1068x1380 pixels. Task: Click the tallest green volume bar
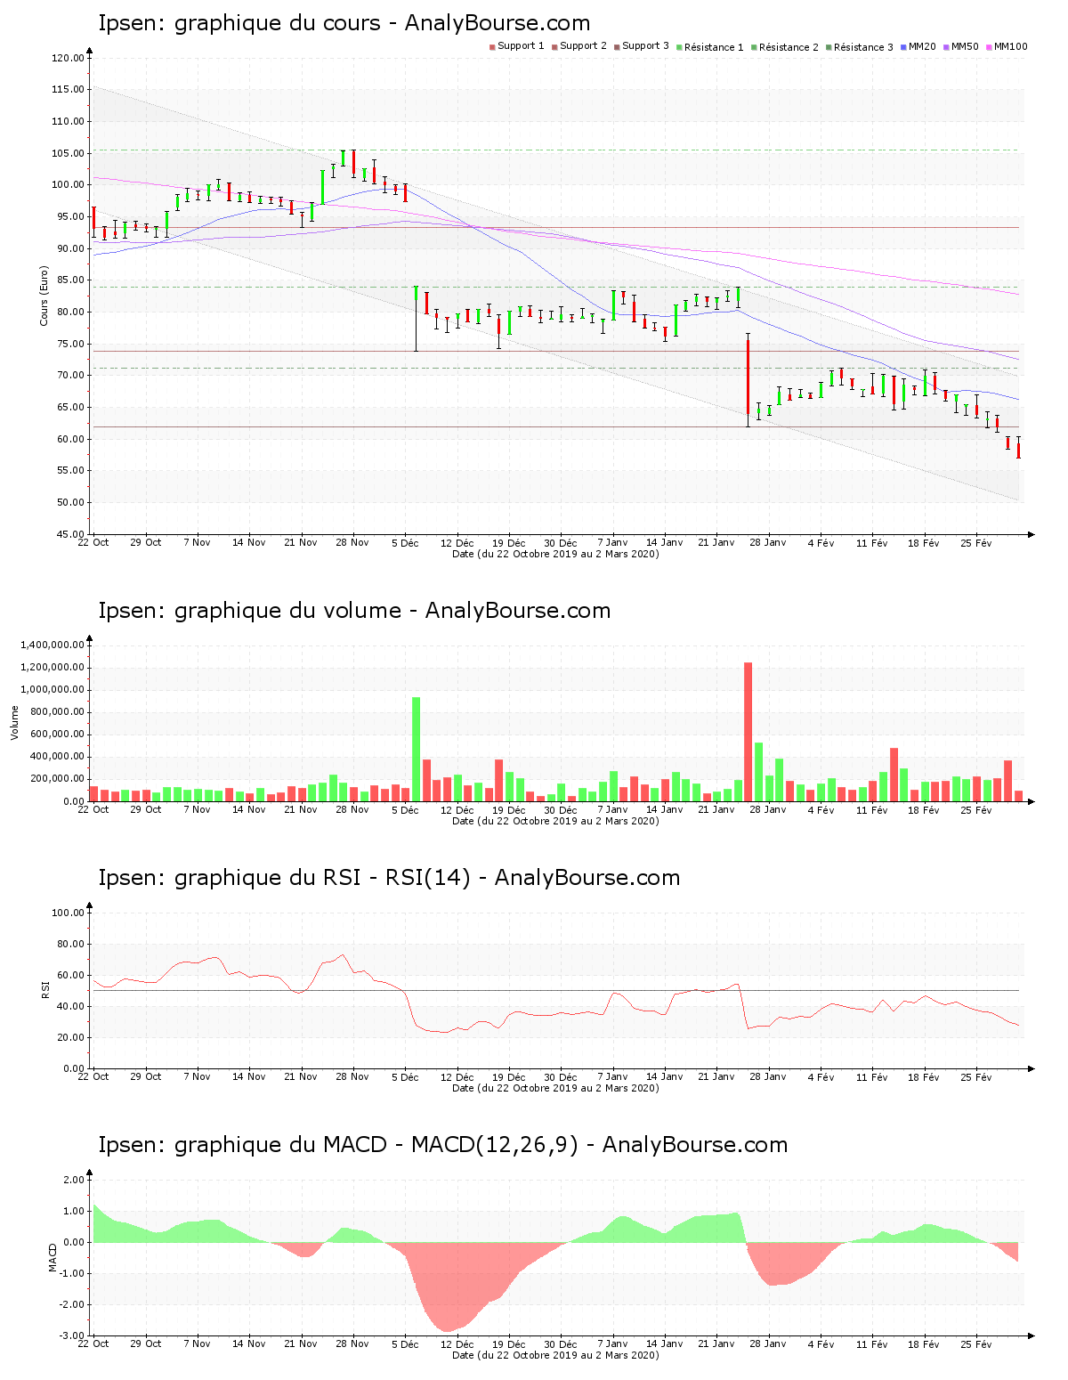point(416,749)
